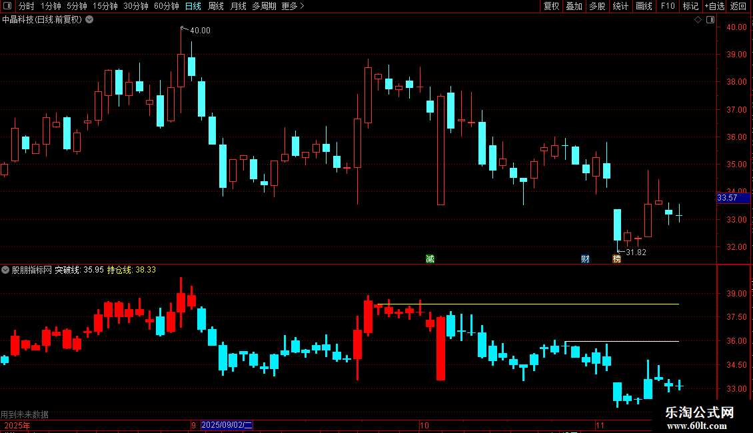This screenshot has width=753, height=433.
Task: Click the orange 榜 event marker
Action: tap(616, 258)
